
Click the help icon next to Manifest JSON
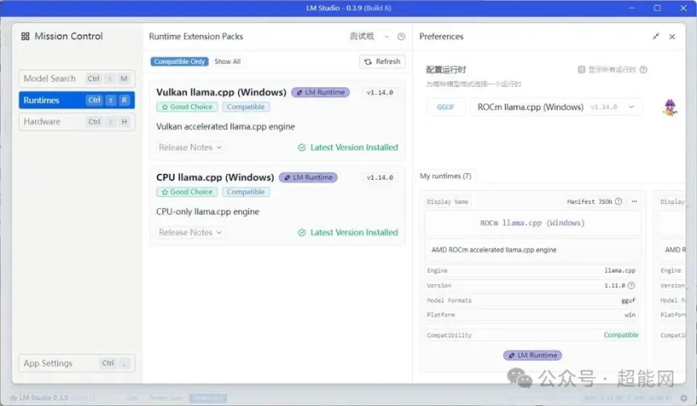[x=619, y=202]
